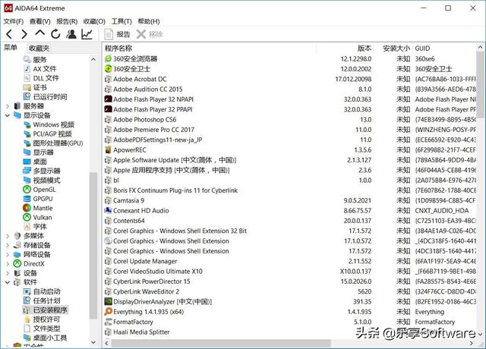
Task: Expand the 存储设备 tree node
Action: point(8,245)
